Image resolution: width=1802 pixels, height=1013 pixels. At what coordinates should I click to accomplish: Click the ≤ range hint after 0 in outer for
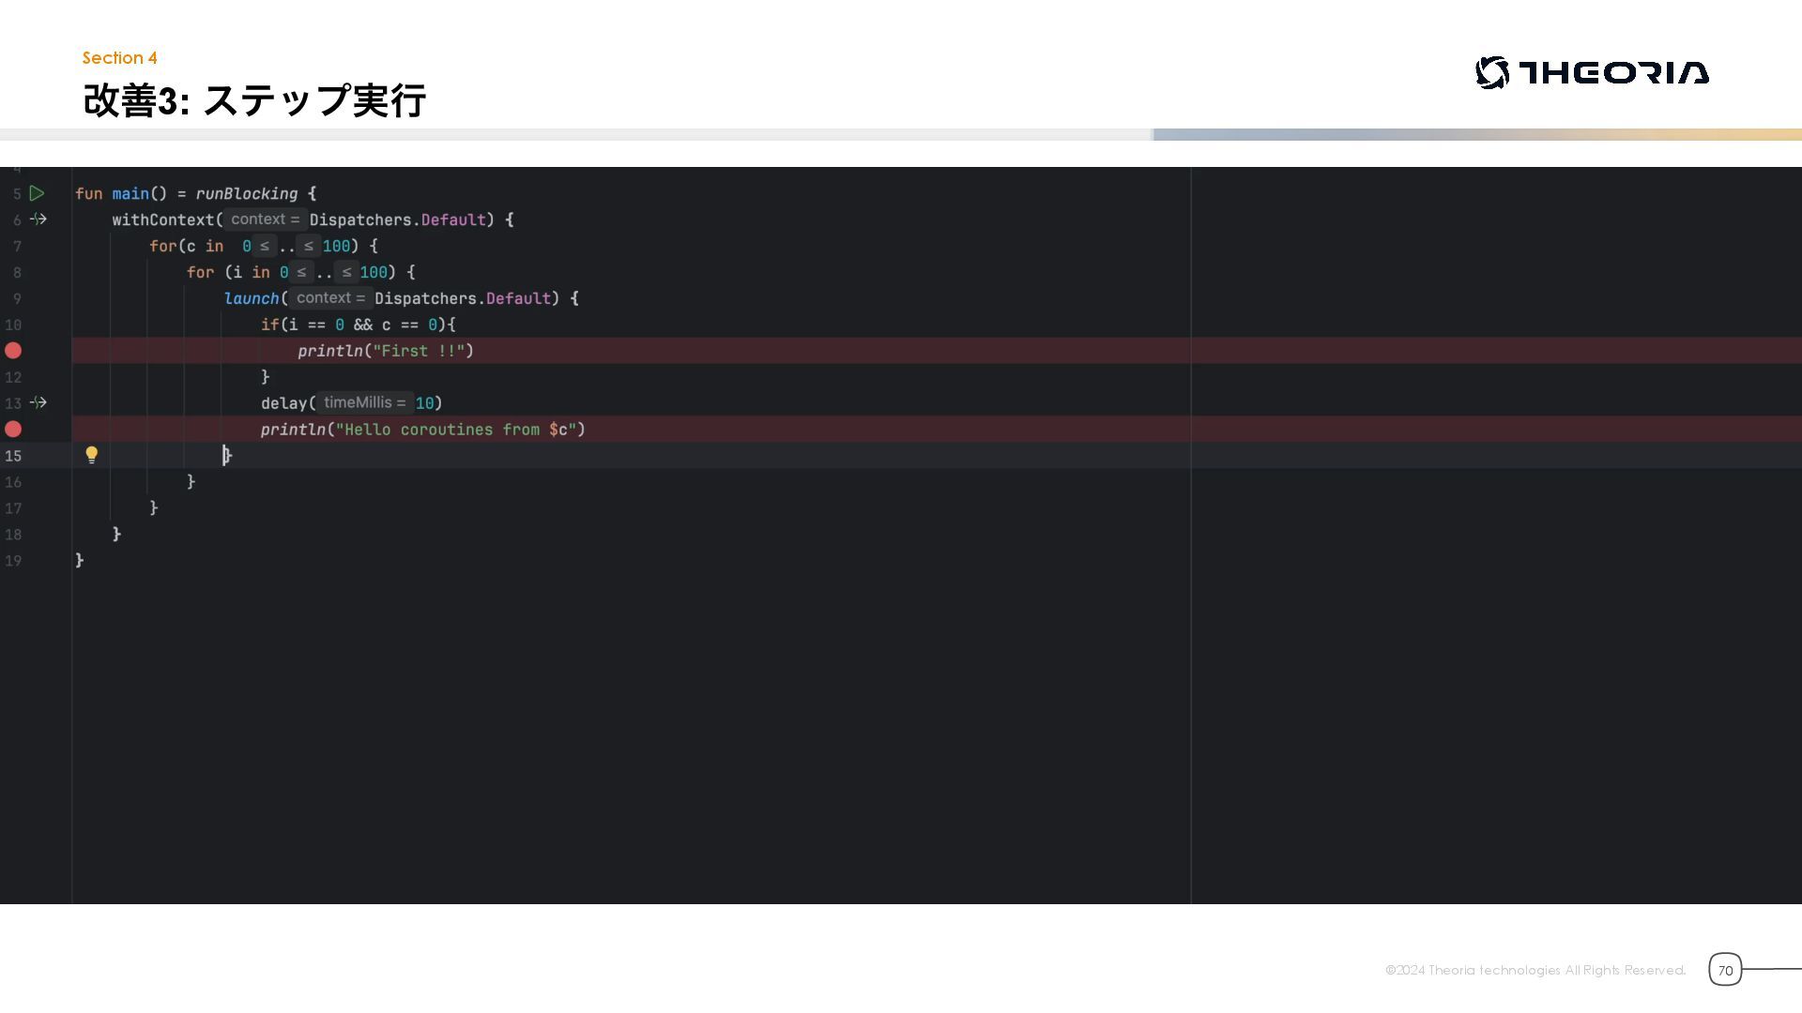265,246
